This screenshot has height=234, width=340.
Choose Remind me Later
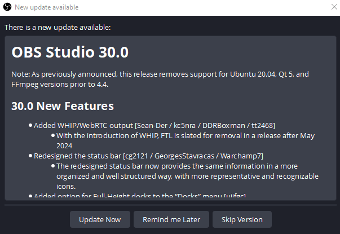point(171,219)
